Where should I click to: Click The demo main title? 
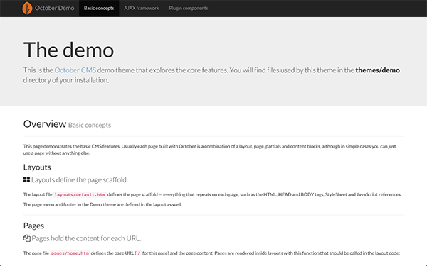tap(68, 50)
